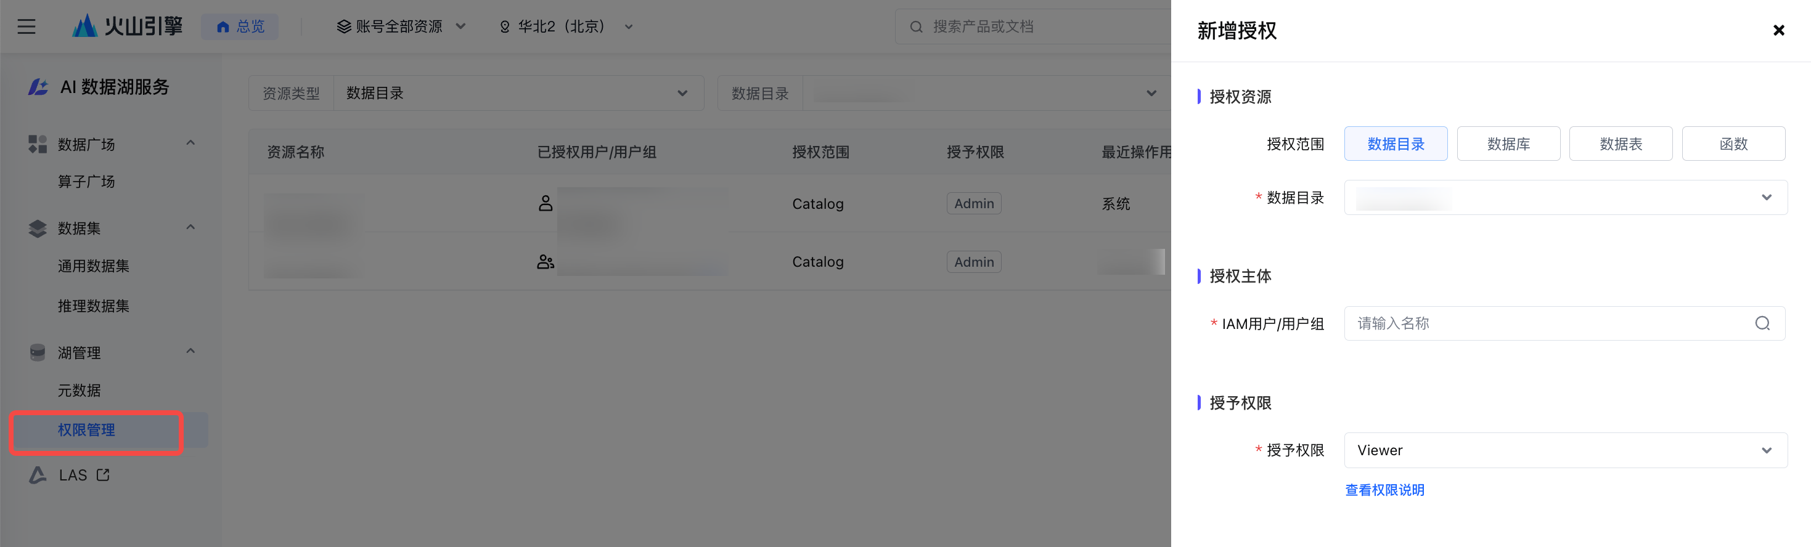
Task: Open the LAS external link icon
Action: [104, 476]
